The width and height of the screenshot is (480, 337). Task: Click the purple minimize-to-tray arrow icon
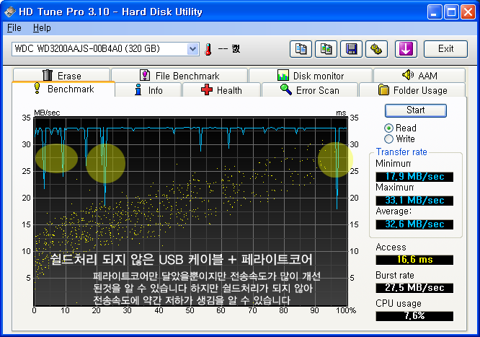point(406,49)
